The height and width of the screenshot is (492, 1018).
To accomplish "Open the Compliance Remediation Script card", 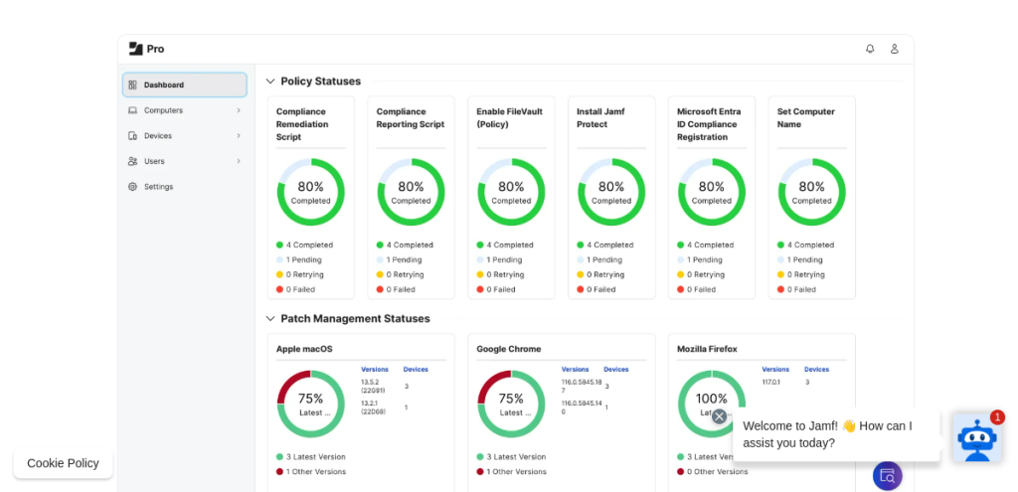I will point(311,198).
